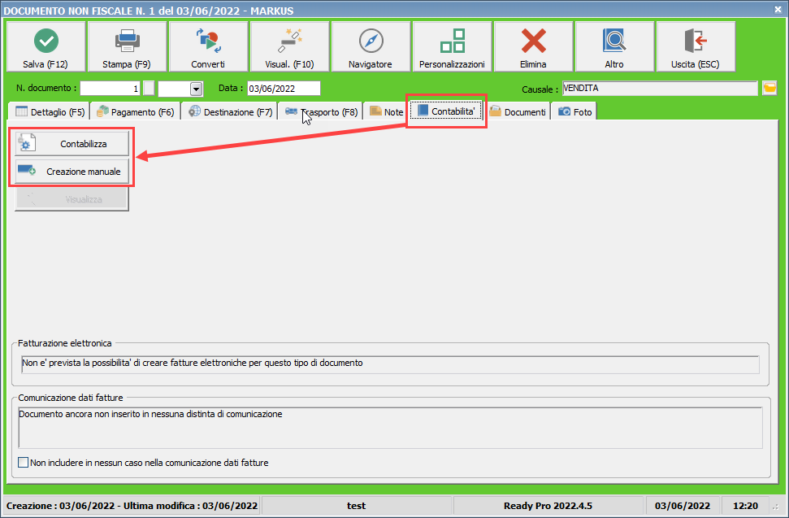Image resolution: width=789 pixels, height=518 pixels.
Task: Click the N. documento number field
Action: 110,89
